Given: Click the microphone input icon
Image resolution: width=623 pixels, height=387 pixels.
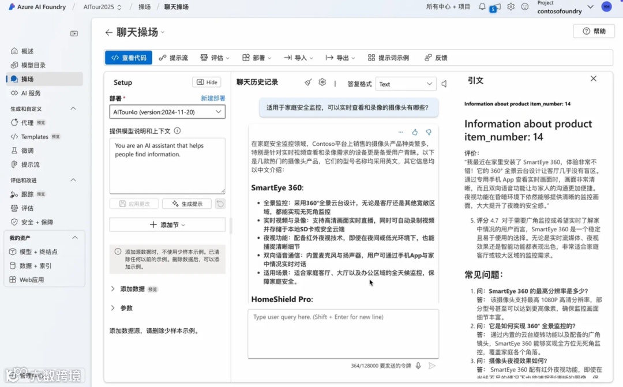Looking at the screenshot, I should coord(418,366).
